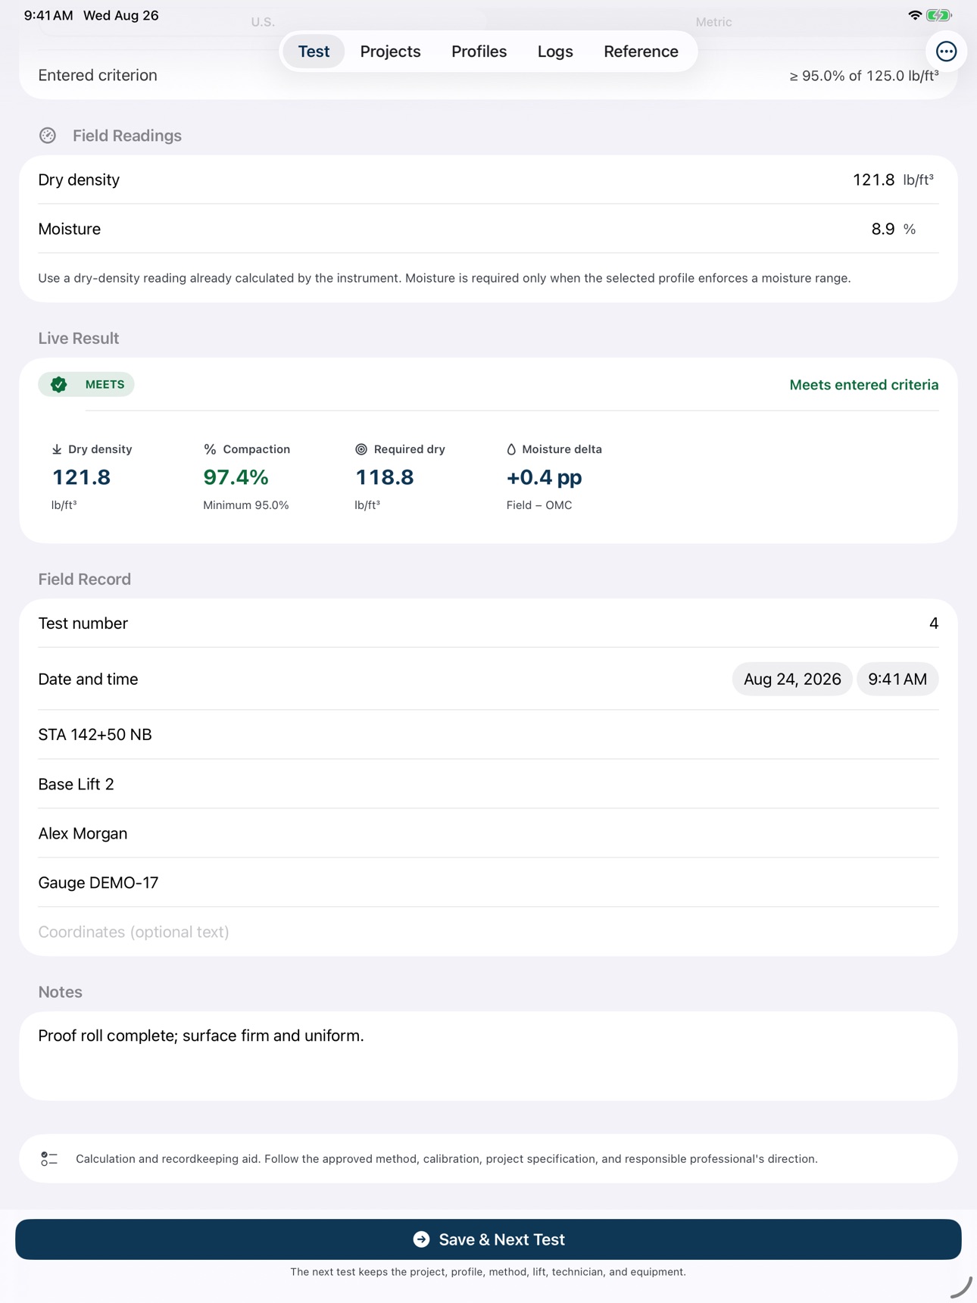Open the Profiles tab

point(479,52)
